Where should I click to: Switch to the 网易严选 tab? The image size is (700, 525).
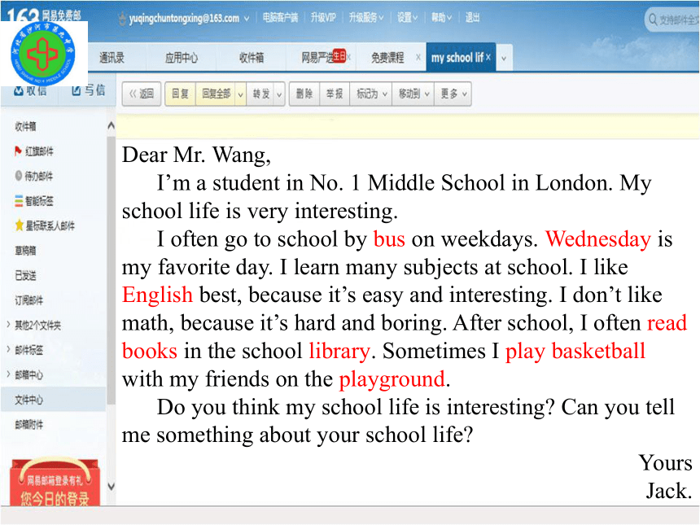tap(317, 58)
